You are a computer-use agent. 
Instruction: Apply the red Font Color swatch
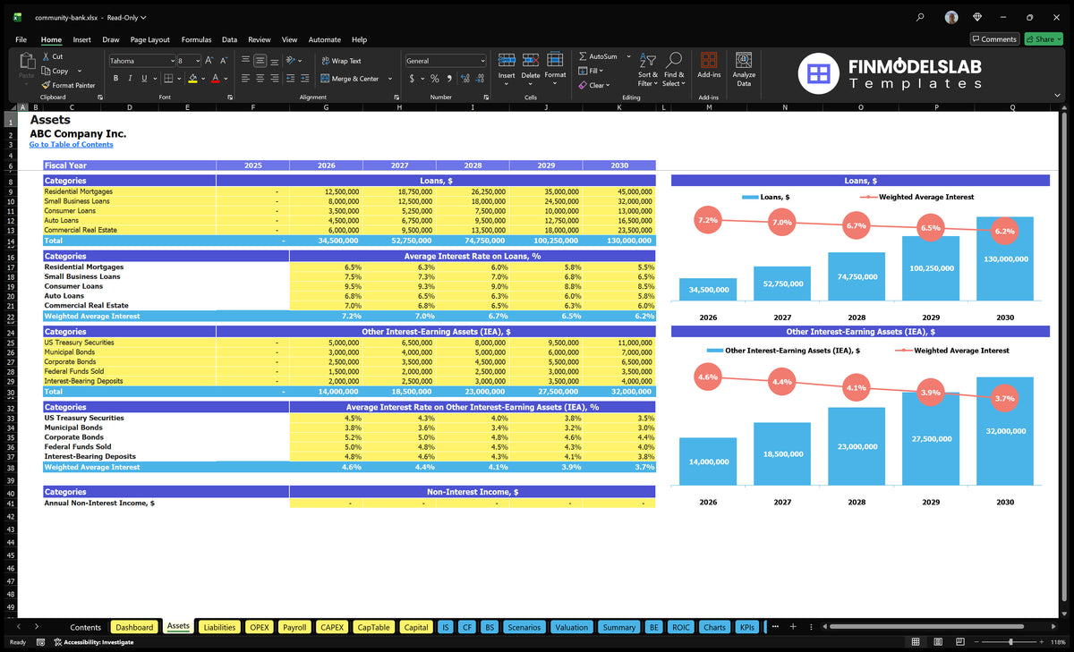pos(215,79)
